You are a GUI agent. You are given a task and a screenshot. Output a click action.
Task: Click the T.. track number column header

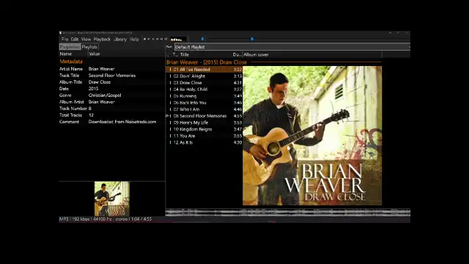click(x=175, y=55)
